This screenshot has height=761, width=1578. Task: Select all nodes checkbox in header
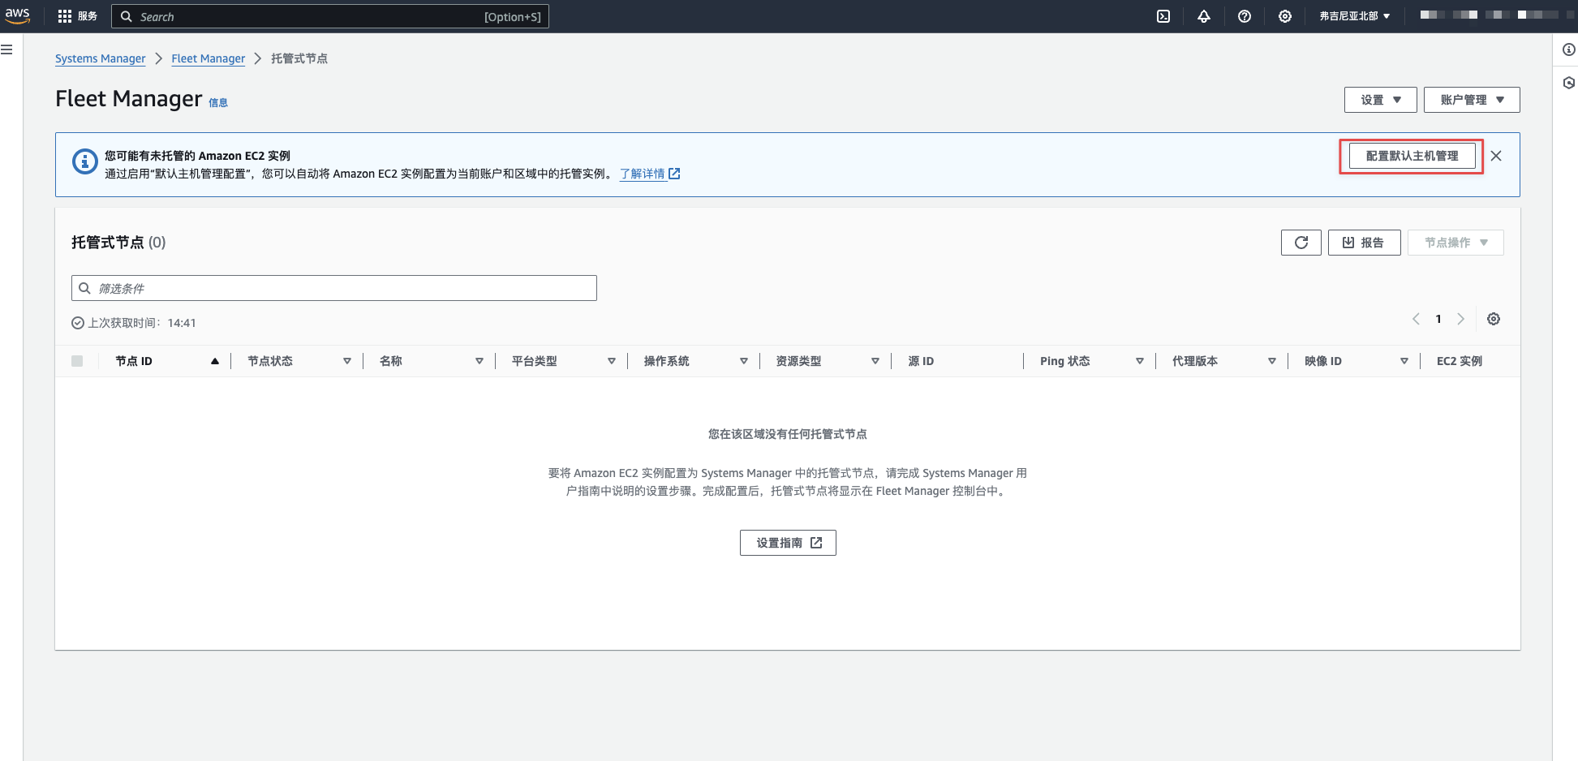click(77, 361)
